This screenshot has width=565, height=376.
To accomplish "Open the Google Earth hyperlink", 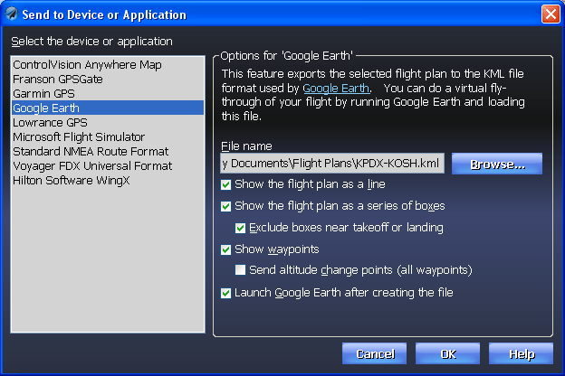I will pyautogui.click(x=336, y=89).
